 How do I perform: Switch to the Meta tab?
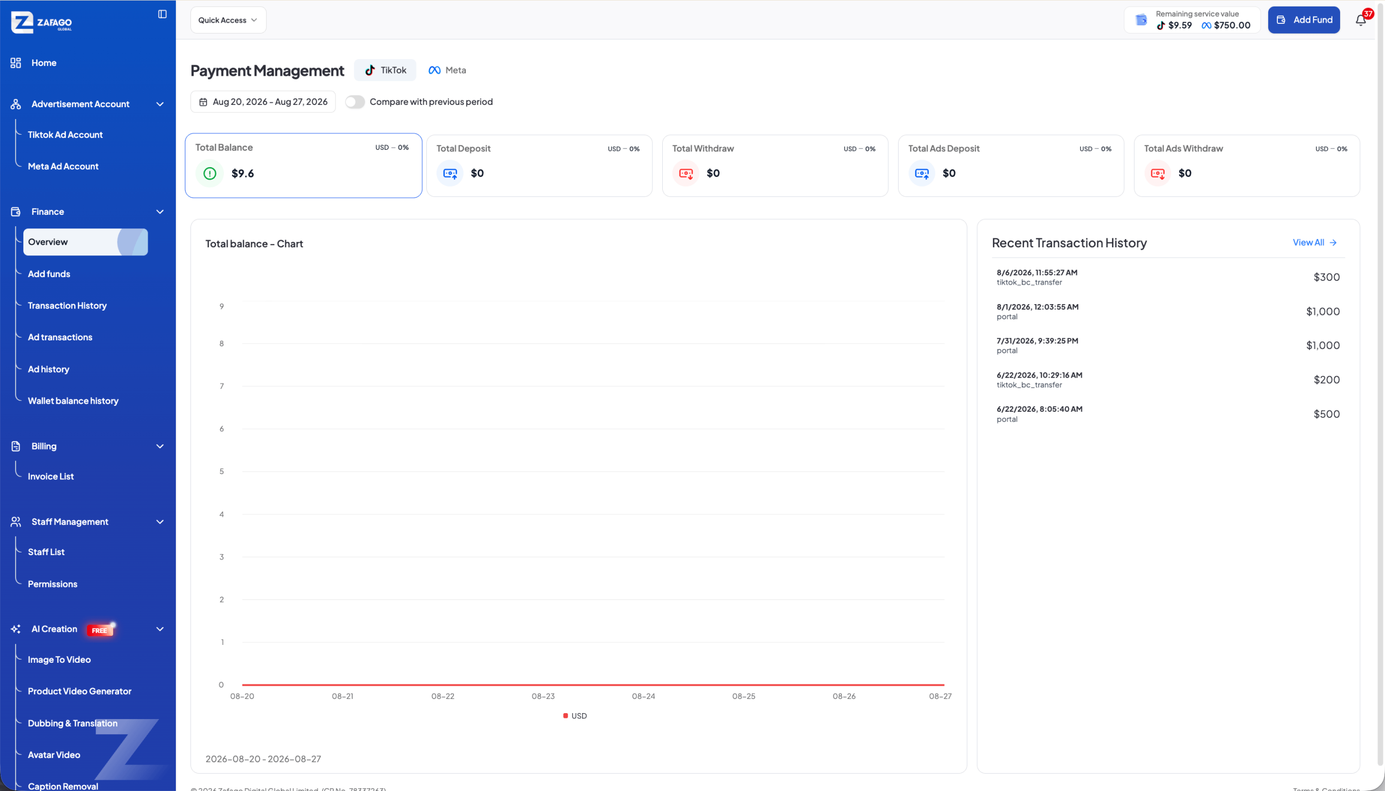click(447, 70)
